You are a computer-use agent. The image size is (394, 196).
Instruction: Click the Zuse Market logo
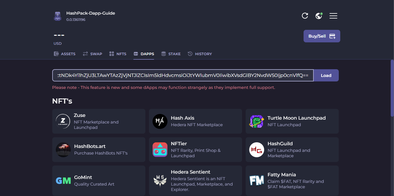click(63, 121)
